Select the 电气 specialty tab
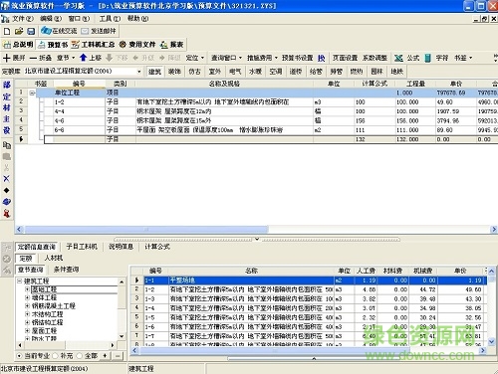 click(x=235, y=72)
